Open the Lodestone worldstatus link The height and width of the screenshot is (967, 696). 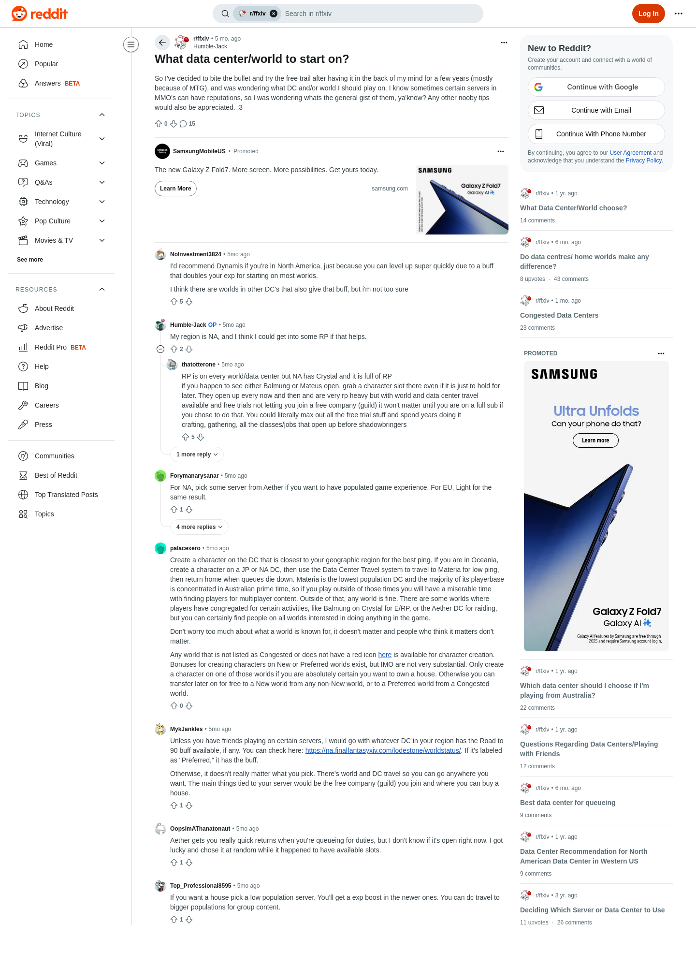point(383,750)
